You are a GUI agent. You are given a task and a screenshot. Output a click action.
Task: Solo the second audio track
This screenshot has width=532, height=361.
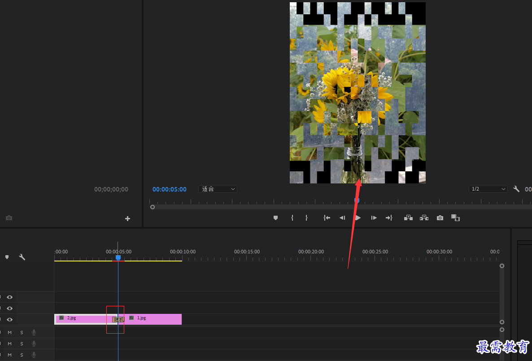click(x=22, y=344)
